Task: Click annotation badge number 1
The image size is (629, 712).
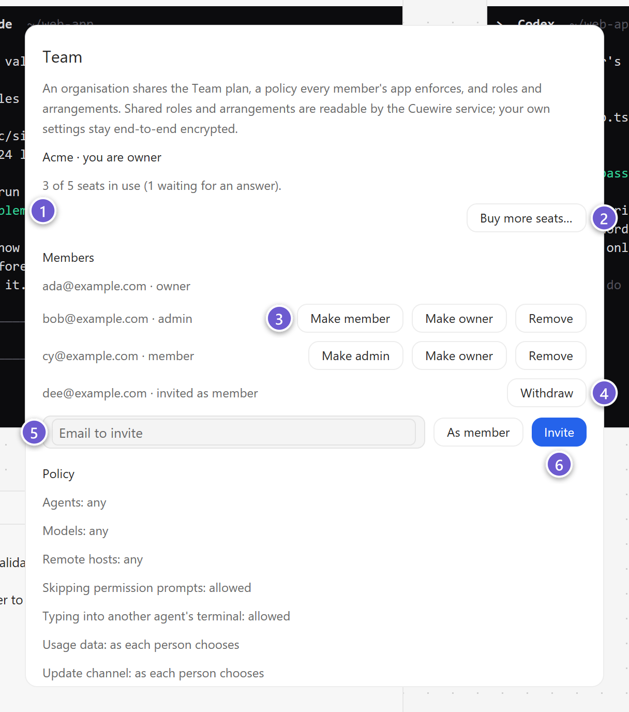Action: [43, 211]
